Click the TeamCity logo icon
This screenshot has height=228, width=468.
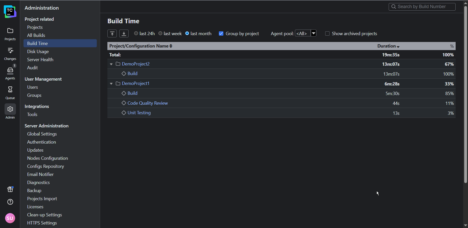pyautogui.click(x=10, y=12)
